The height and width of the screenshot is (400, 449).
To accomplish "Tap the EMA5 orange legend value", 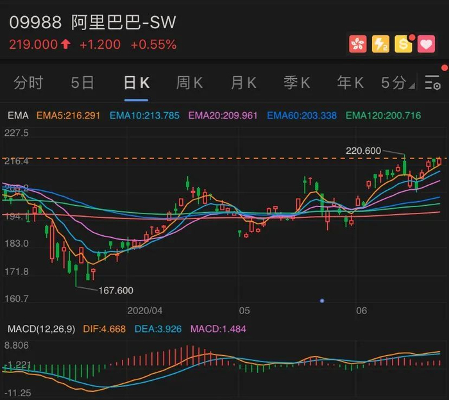I will click(x=68, y=115).
